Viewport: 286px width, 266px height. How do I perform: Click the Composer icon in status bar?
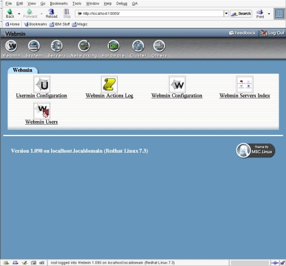pos(25,263)
